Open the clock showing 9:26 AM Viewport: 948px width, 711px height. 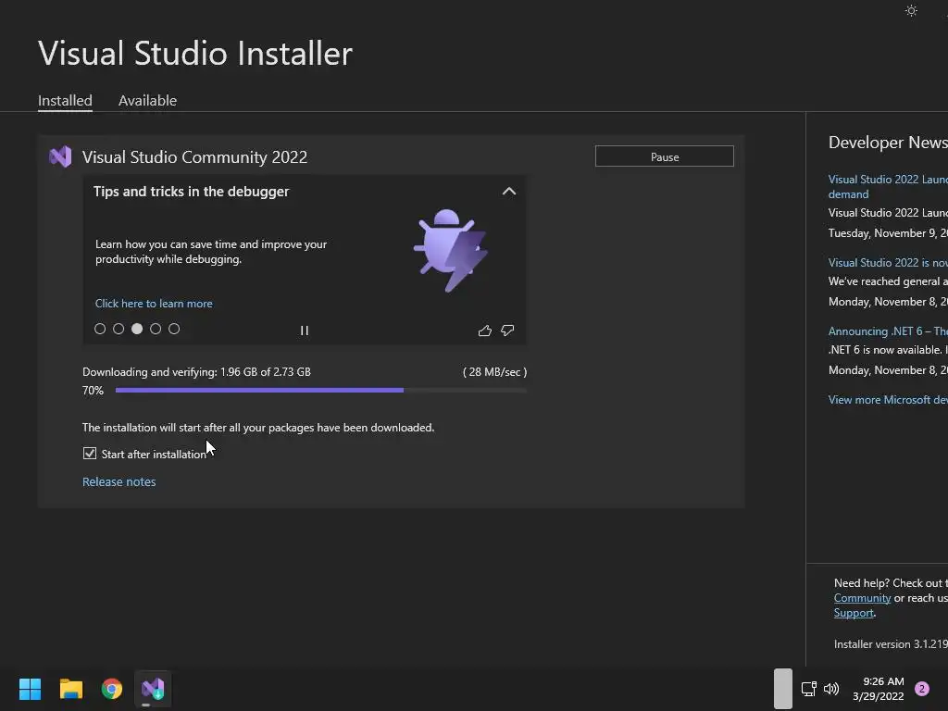click(x=879, y=689)
